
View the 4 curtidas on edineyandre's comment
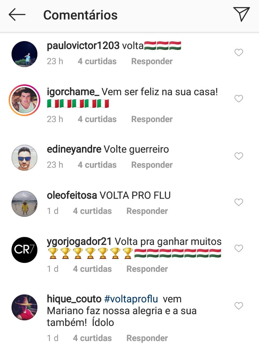(97, 165)
